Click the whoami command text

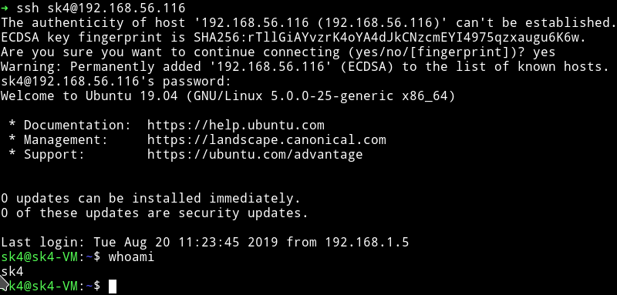point(131,257)
